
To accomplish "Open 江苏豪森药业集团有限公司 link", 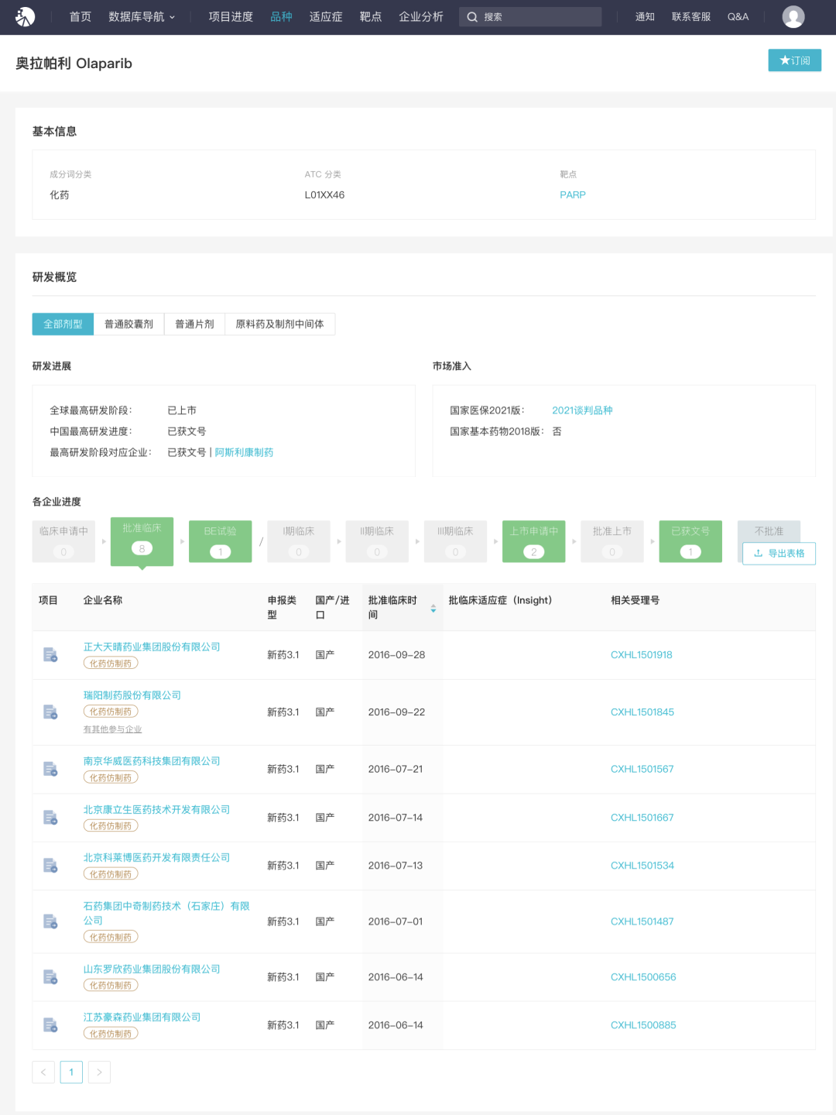I will click(142, 1017).
